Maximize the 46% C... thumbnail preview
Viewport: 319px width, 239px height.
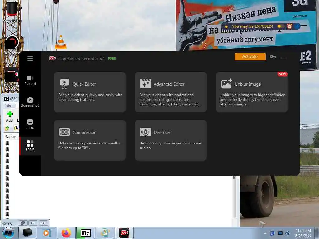[33, 223]
